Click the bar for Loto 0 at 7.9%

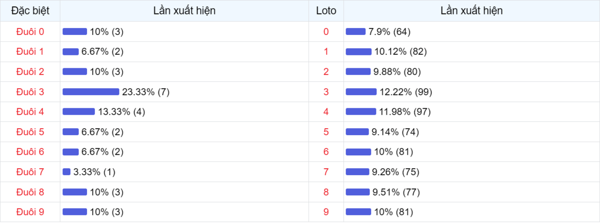[355, 32]
